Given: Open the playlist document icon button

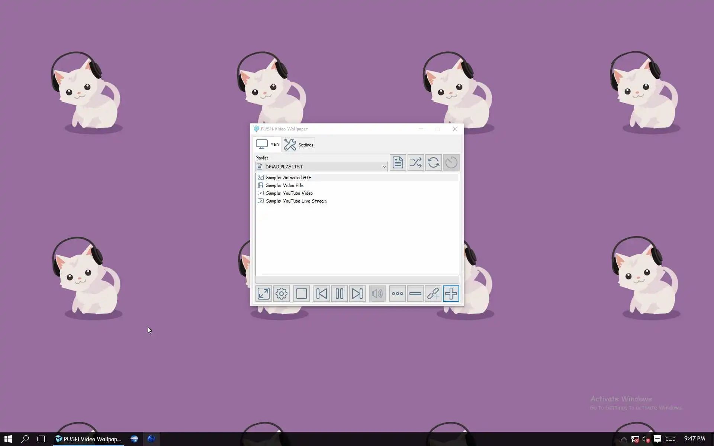Looking at the screenshot, I should coord(398,162).
